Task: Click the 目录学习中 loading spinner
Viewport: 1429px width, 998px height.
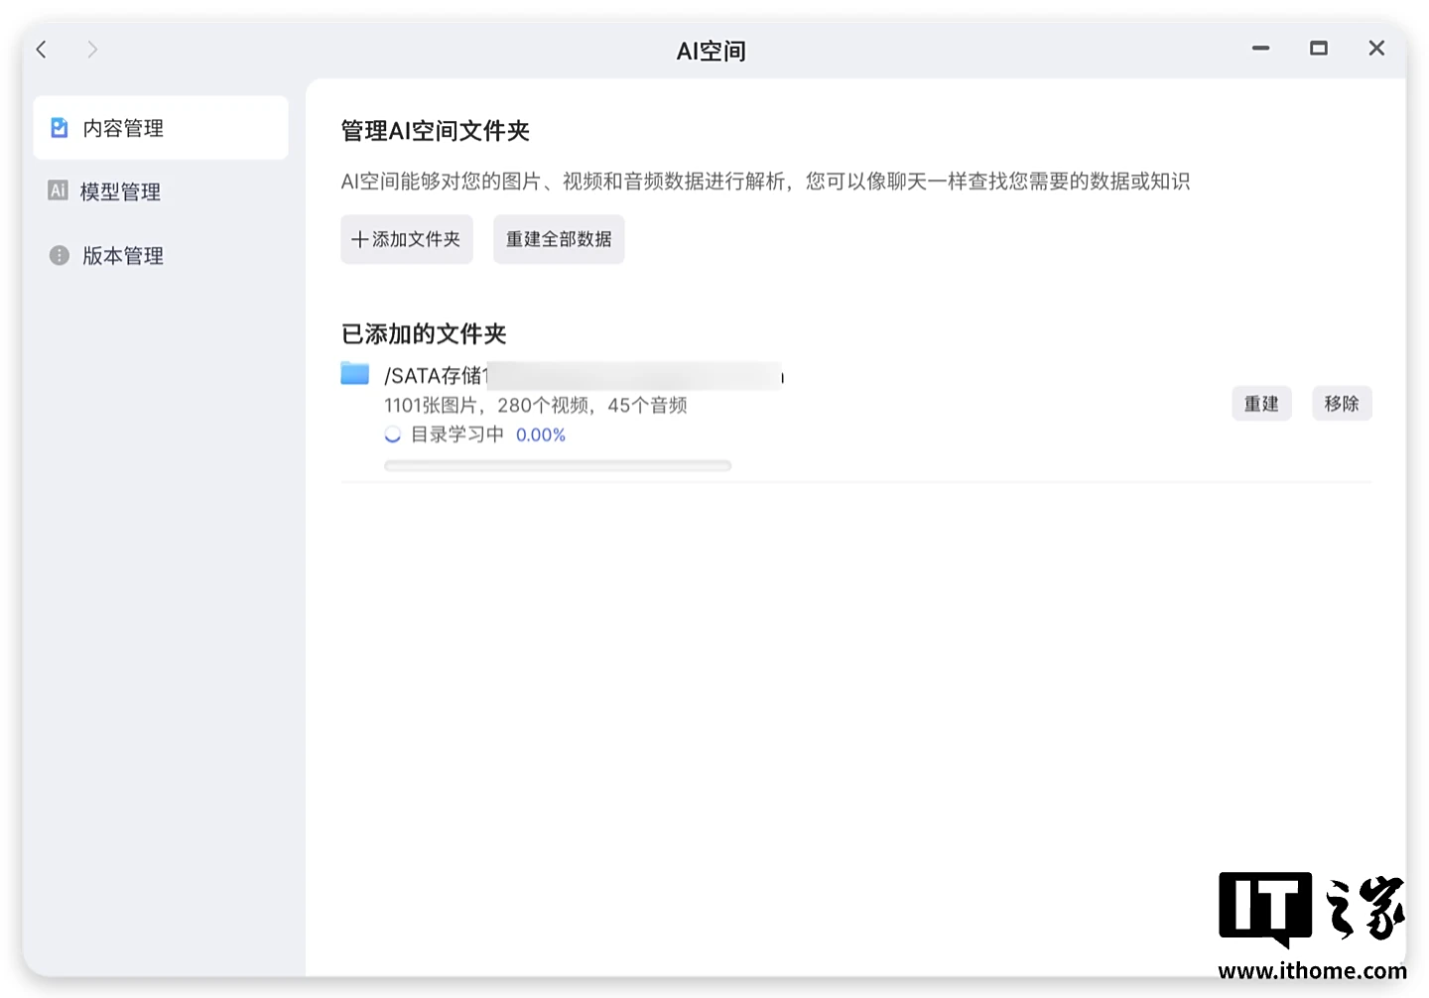Action: (393, 435)
